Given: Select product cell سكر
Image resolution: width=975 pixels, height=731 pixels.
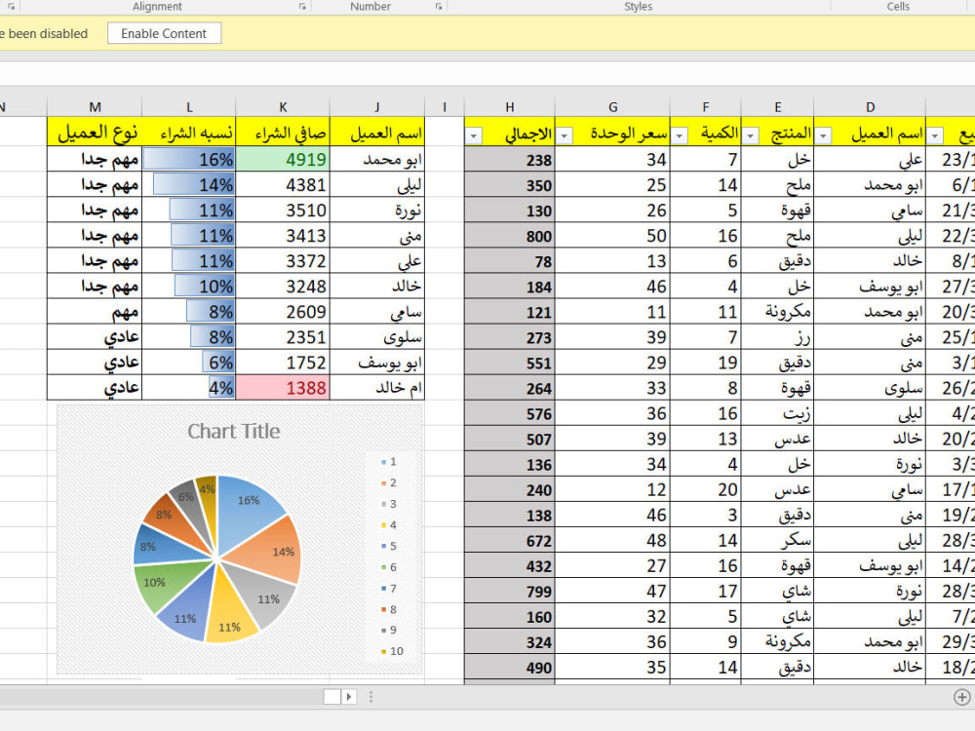Looking at the screenshot, I should tap(777, 540).
